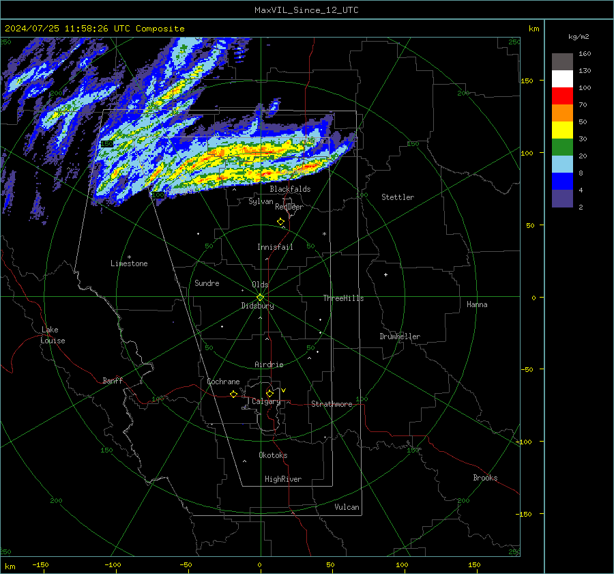Screen dimensions: 614x574
Task: Click the Okotoks town label
Action: click(x=273, y=455)
